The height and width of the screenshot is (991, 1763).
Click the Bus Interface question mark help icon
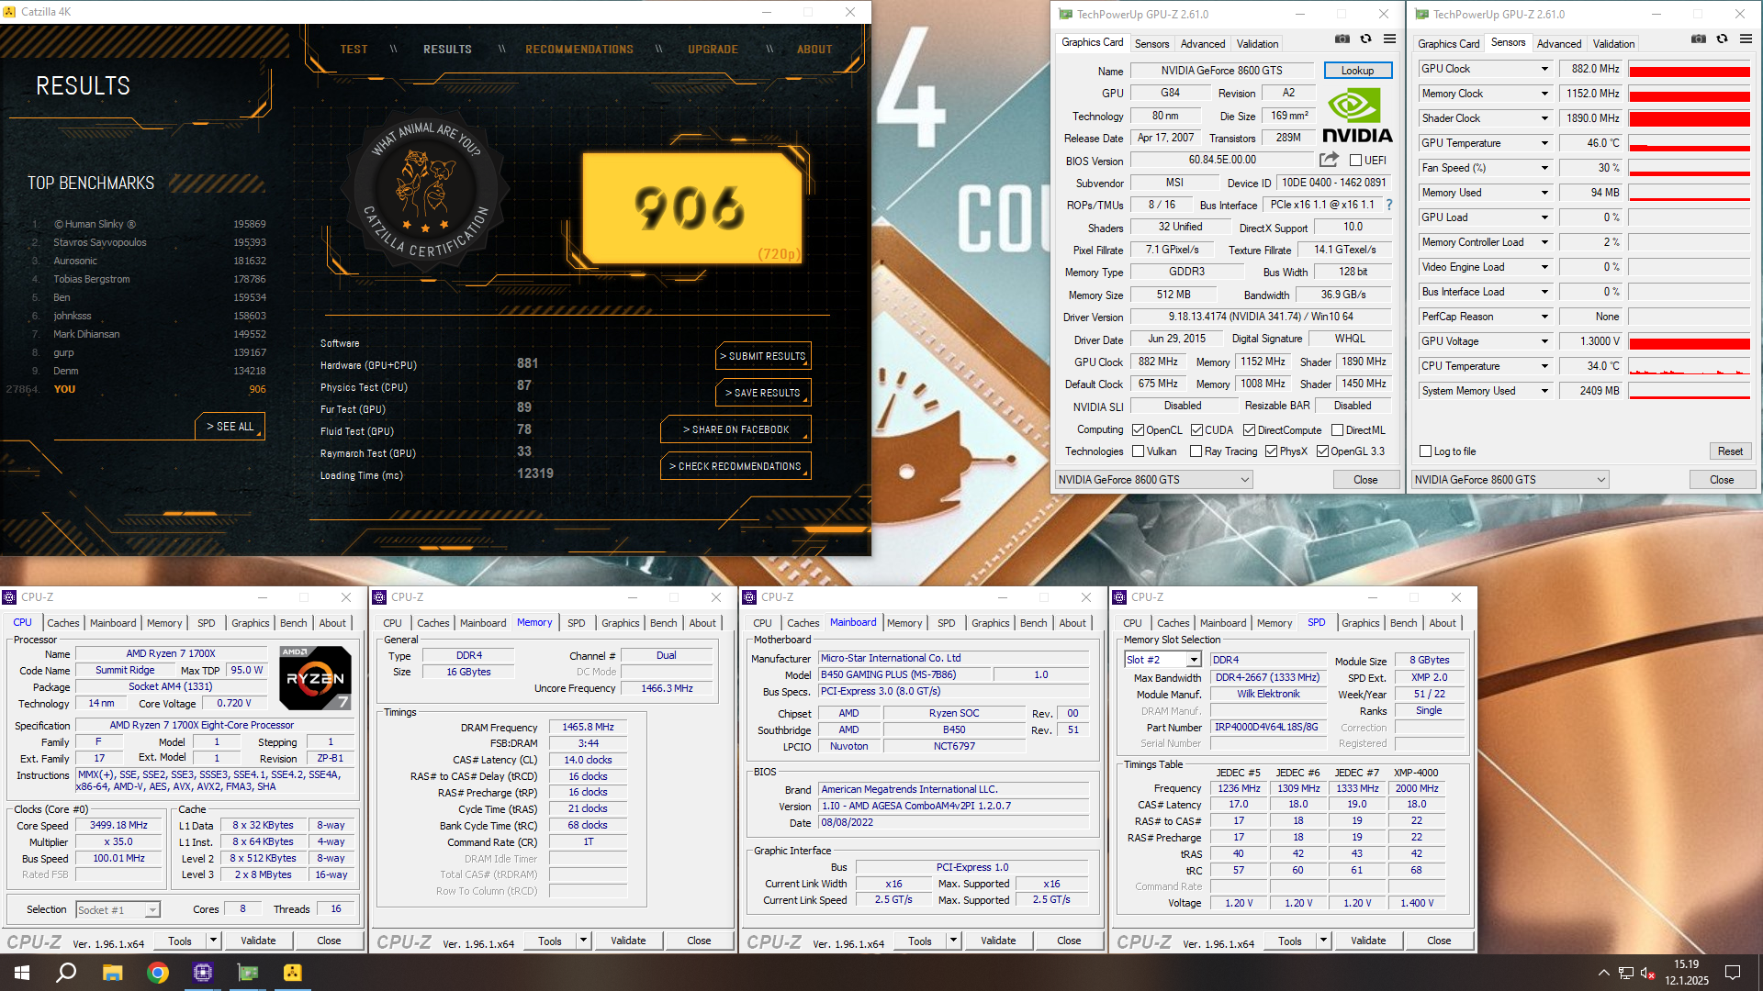point(1388,205)
